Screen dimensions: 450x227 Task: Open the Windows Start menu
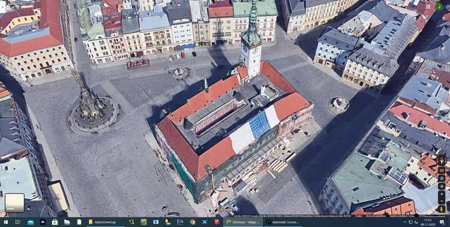click(x=5, y=222)
